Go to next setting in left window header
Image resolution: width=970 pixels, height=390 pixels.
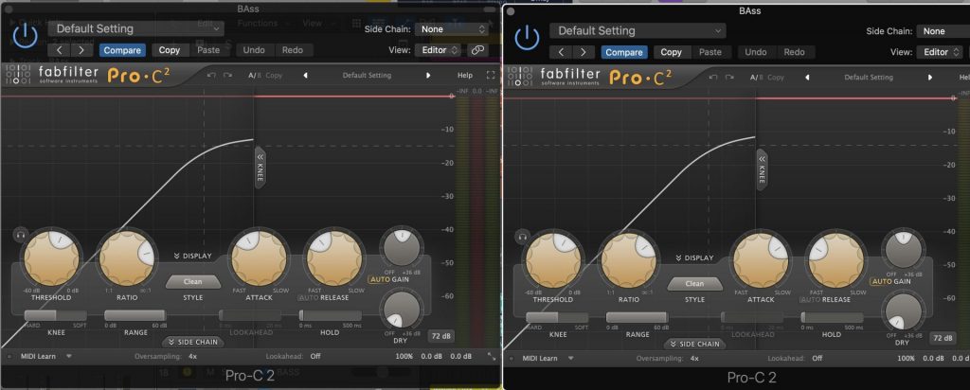pos(81,50)
